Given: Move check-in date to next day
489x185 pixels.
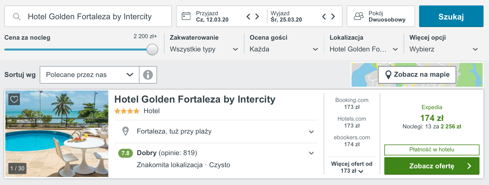Looking at the screenshot, I should 257,16.
